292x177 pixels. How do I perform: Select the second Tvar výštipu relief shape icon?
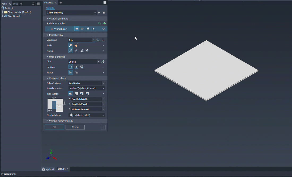[x=76, y=94]
